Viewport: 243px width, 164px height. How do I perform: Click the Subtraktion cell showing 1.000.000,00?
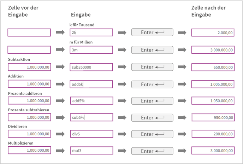pos(29,67)
